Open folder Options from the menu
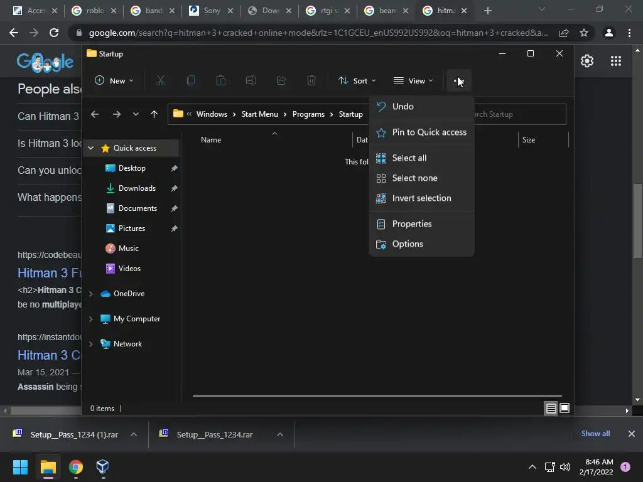 (421, 244)
